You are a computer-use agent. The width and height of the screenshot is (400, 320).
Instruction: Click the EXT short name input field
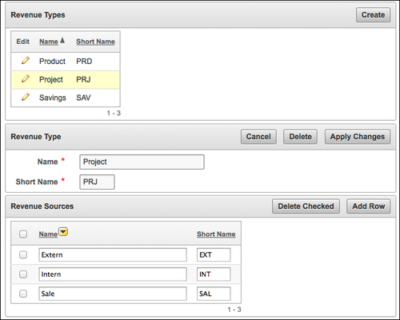pyautogui.click(x=214, y=254)
